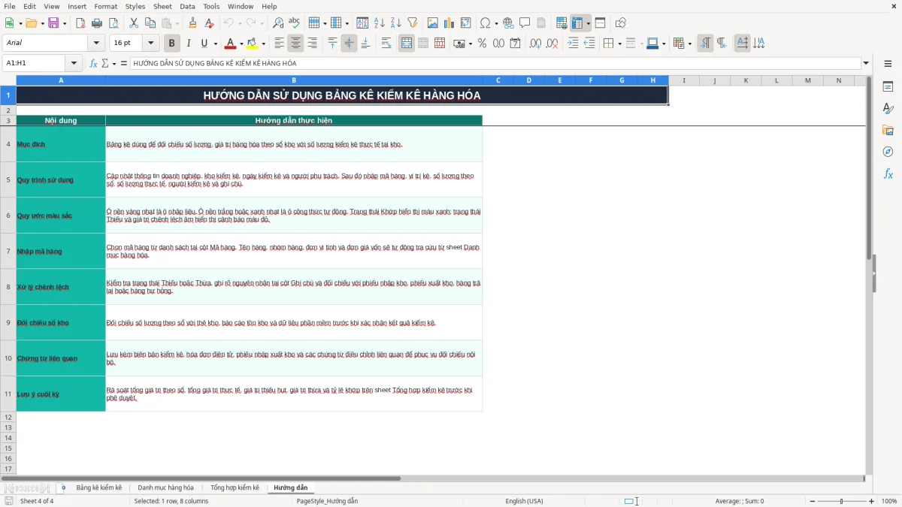This screenshot has width=902, height=507.
Task: Open the font size dropdown
Action: (x=150, y=44)
